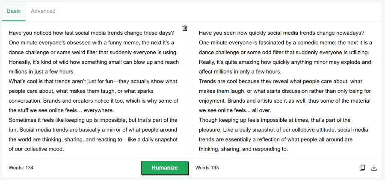Download the humanized output
This screenshot has width=385, height=180.
click(x=374, y=168)
